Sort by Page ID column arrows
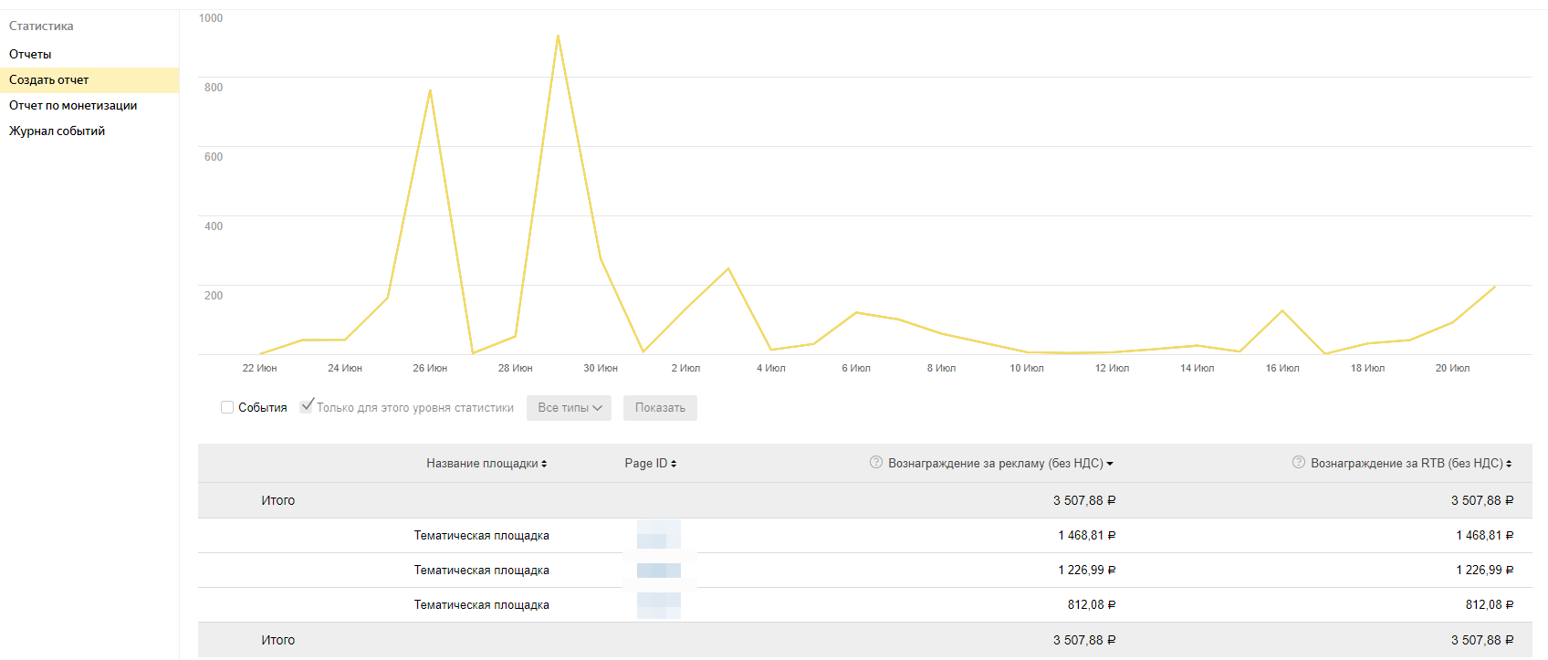 click(x=674, y=464)
